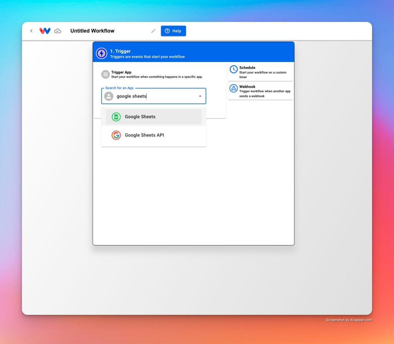The image size is (394, 344).
Task: Click the Untitled Workflow title
Action: coord(92,31)
